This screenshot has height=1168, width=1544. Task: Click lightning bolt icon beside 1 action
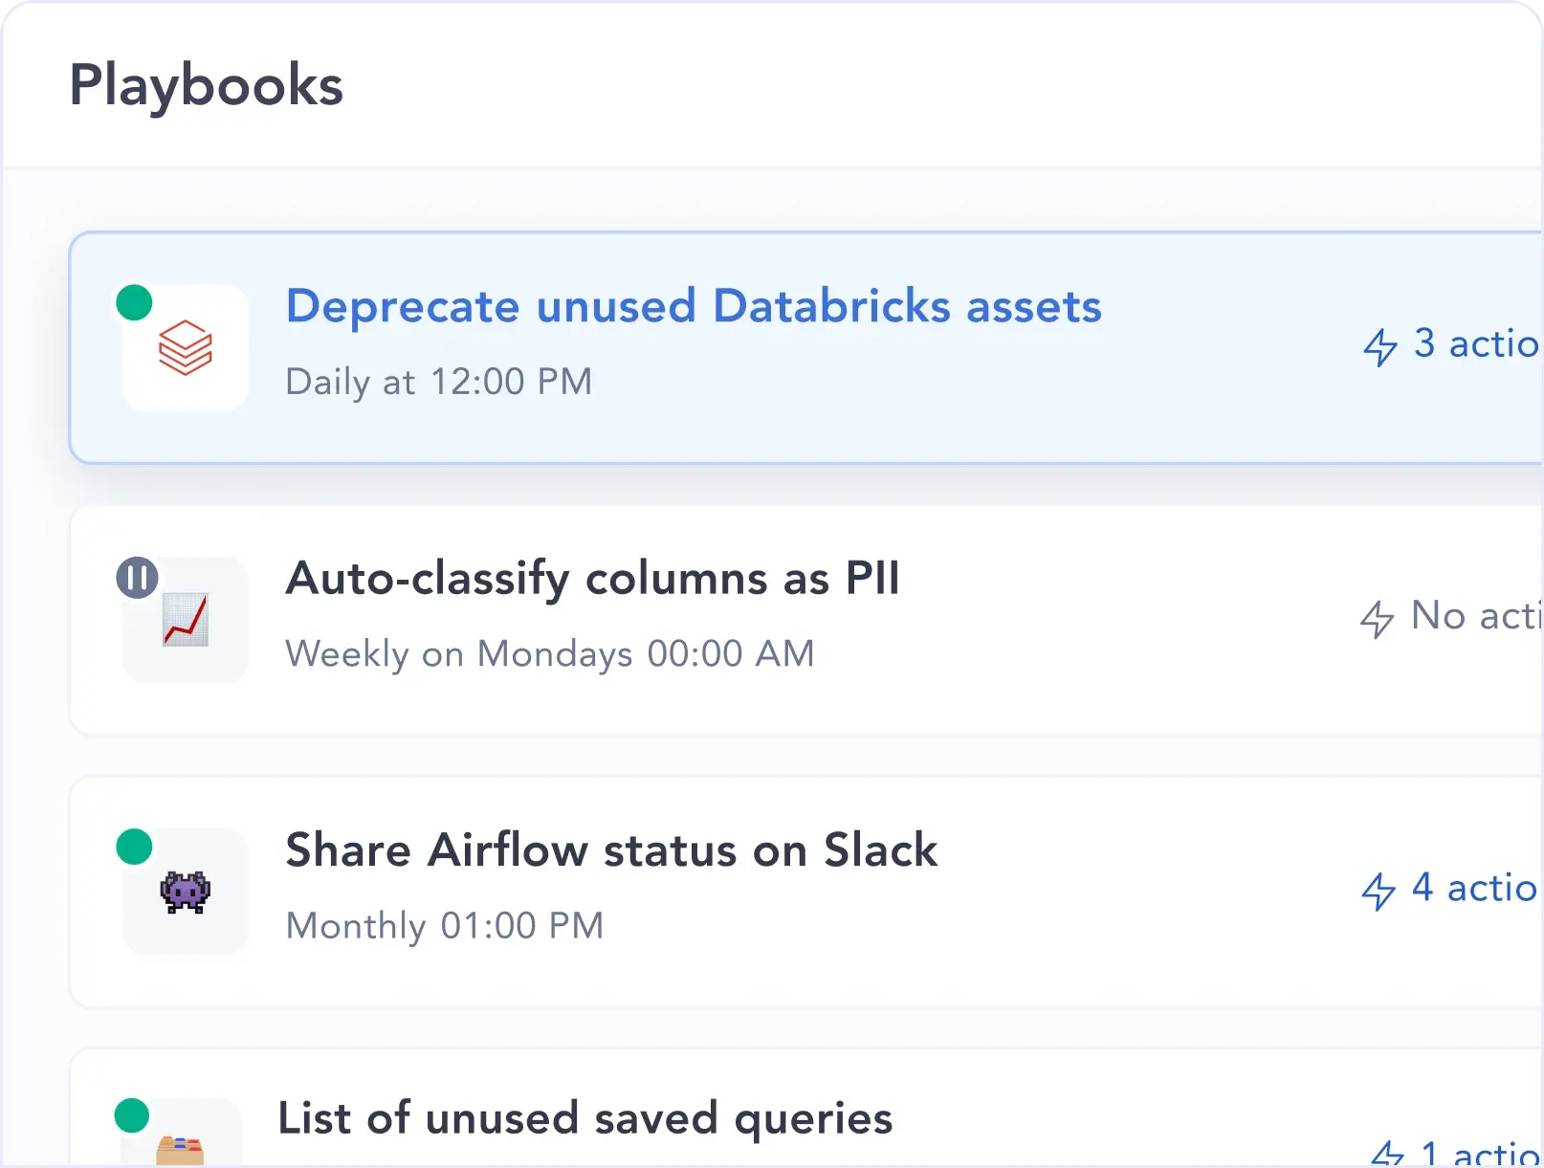1386,1154
